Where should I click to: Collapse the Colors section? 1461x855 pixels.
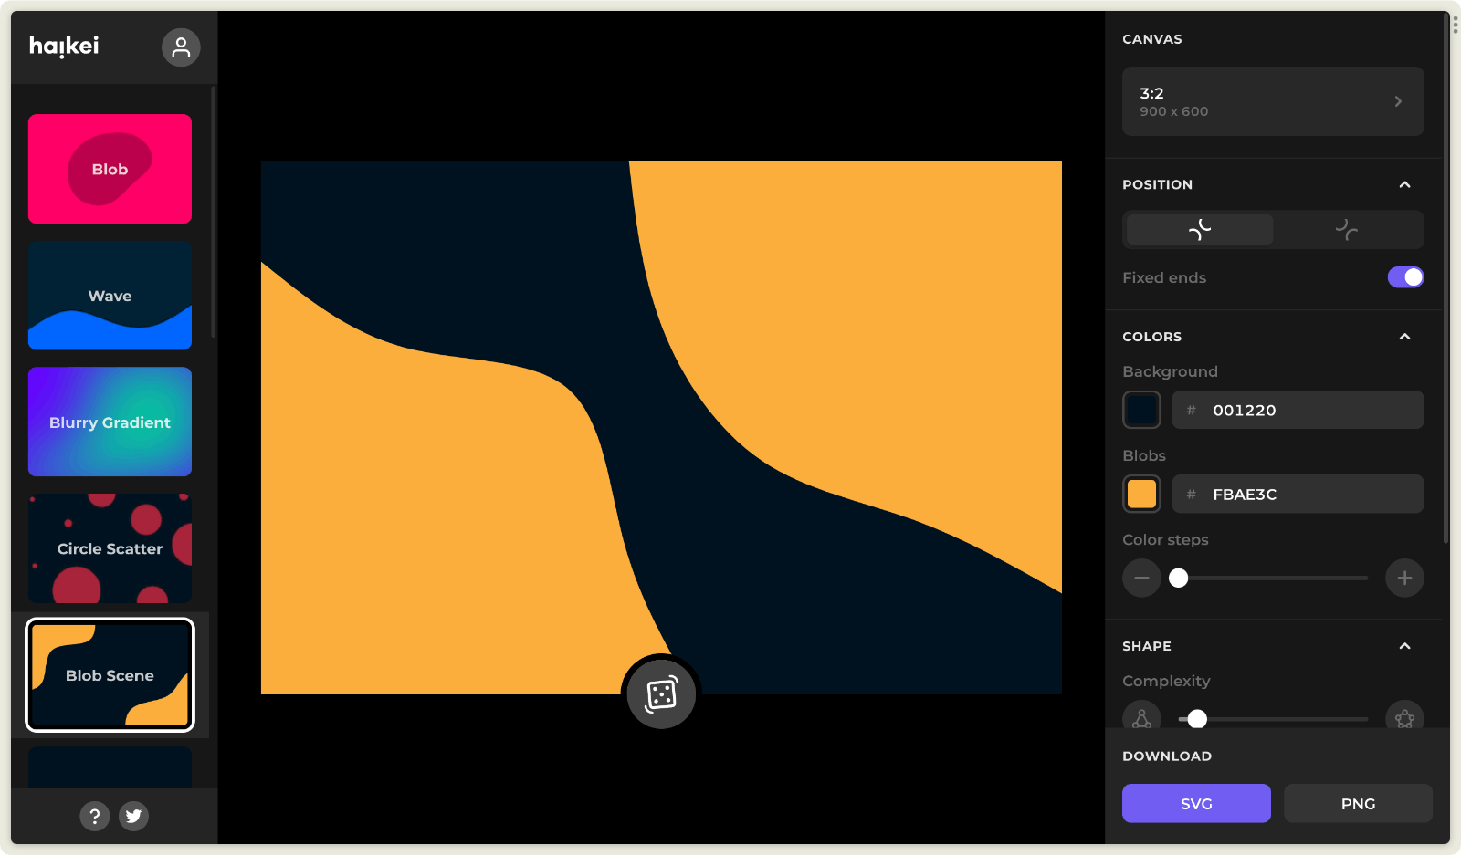[1404, 337]
